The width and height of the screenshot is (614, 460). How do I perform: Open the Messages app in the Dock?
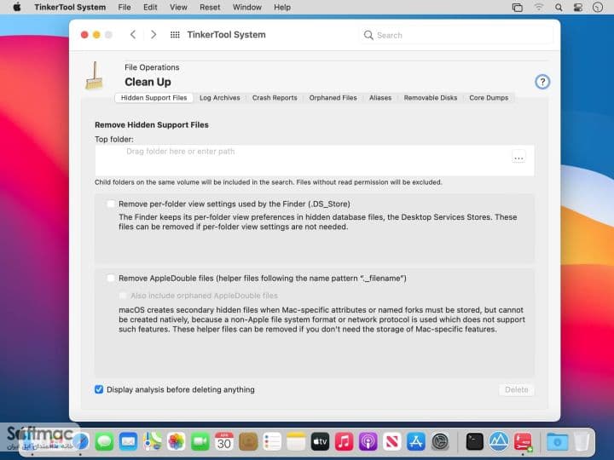coord(104,442)
